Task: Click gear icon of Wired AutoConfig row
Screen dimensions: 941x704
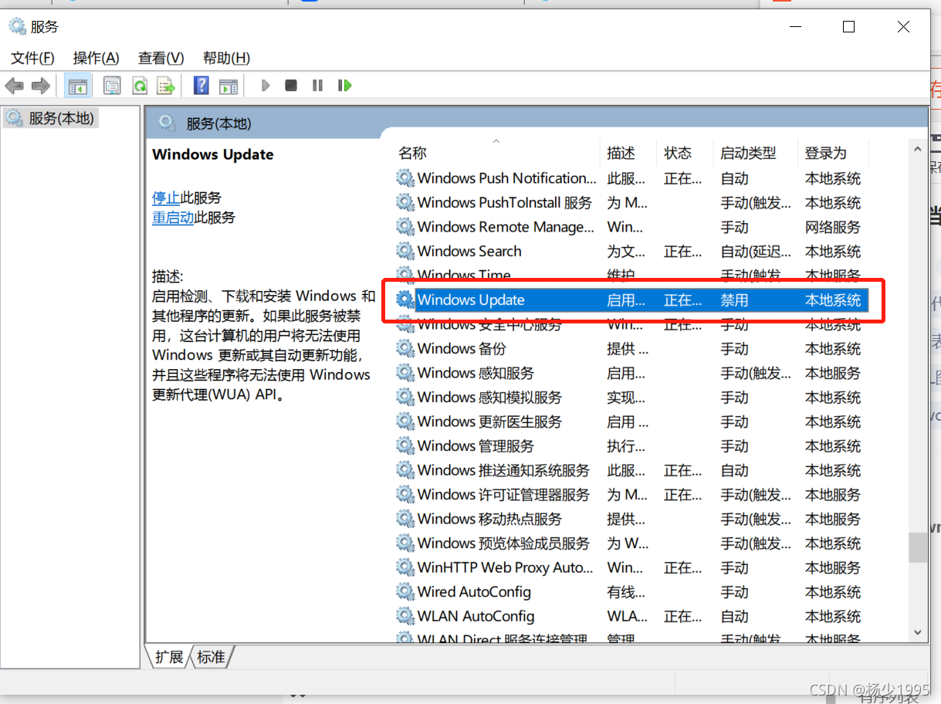Action: (405, 591)
